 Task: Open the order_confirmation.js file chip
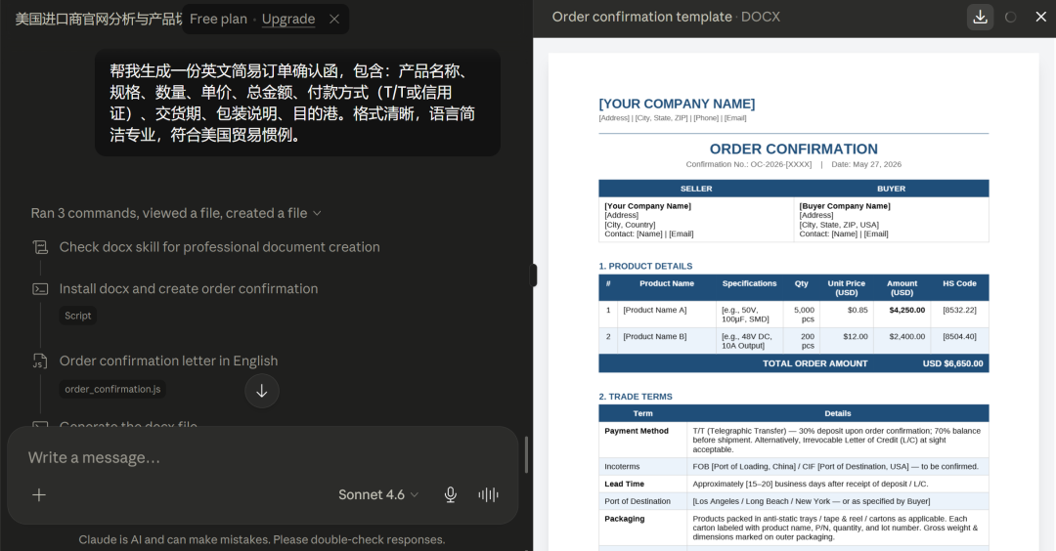(x=112, y=389)
